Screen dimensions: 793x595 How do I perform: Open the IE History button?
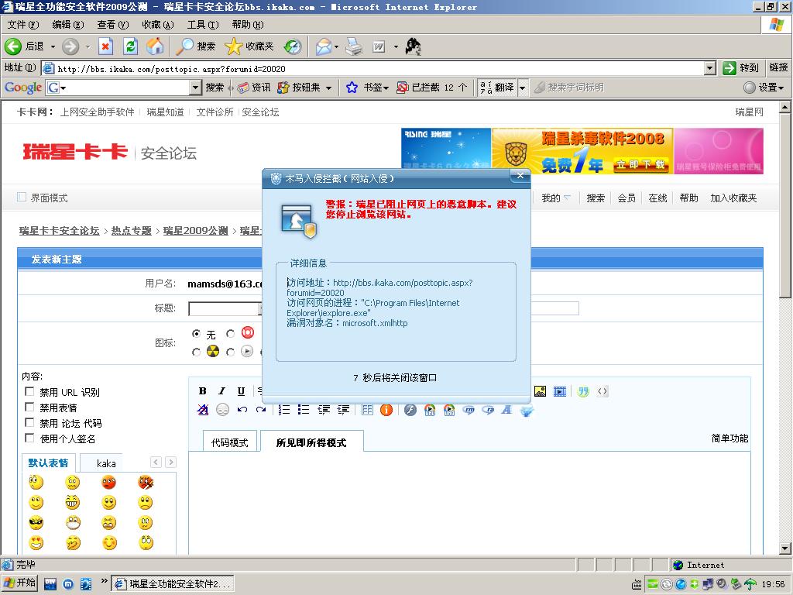[292, 46]
